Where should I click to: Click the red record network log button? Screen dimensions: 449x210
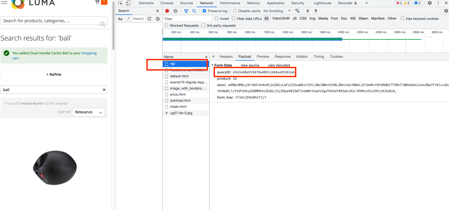coord(167,11)
